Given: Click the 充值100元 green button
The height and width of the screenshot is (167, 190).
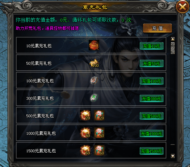Looking at the screenshot, I should pos(152,81).
